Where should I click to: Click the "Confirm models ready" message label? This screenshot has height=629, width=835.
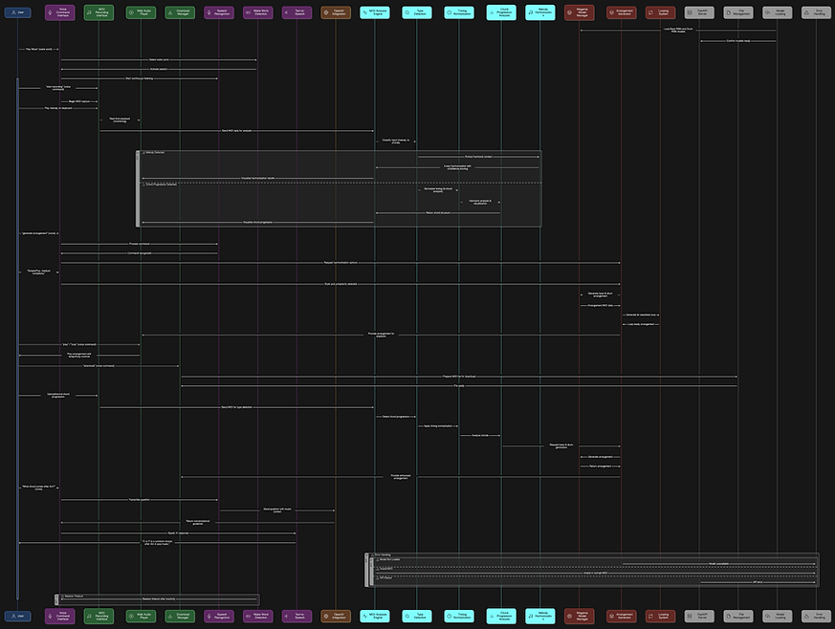coord(738,41)
